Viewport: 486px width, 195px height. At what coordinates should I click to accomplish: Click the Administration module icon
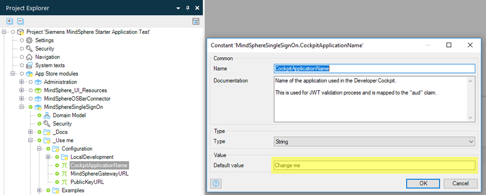[38, 82]
